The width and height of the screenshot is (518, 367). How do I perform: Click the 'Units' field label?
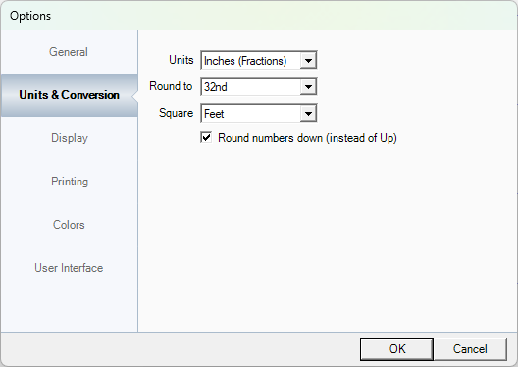click(x=181, y=60)
